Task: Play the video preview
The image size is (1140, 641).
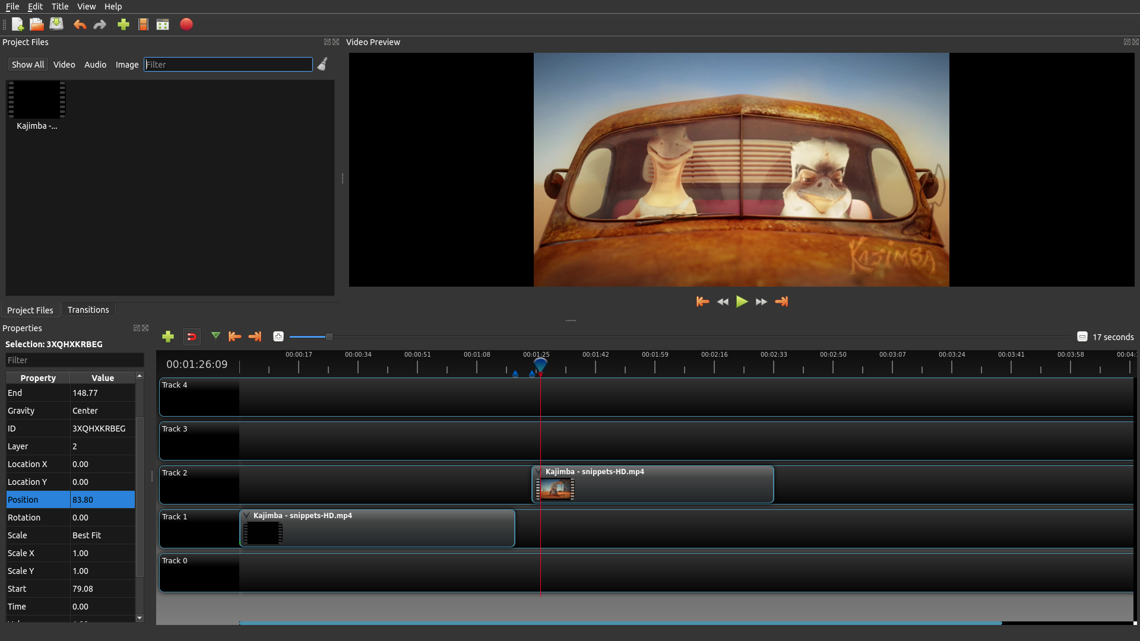Action: point(742,302)
